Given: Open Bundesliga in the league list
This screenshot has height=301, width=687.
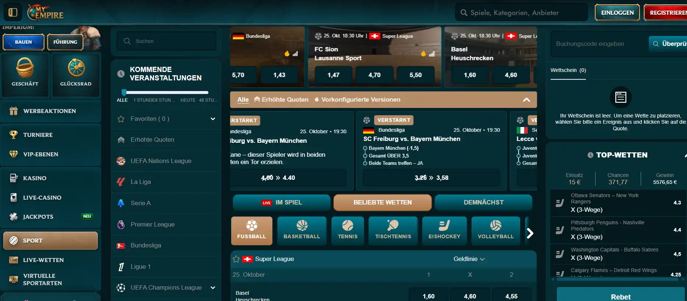Looking at the screenshot, I should (x=166, y=245).
